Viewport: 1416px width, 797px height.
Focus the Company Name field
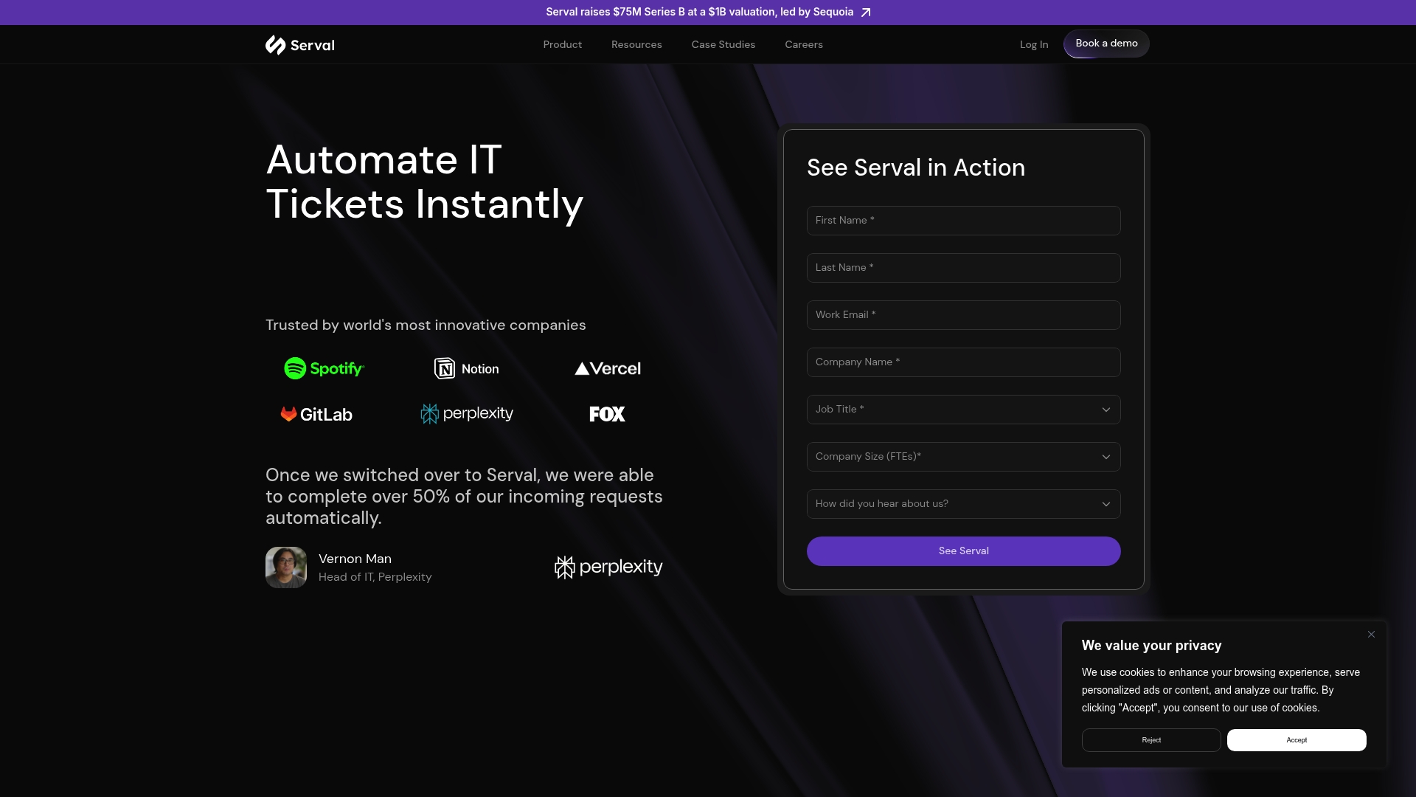pyautogui.click(x=963, y=362)
